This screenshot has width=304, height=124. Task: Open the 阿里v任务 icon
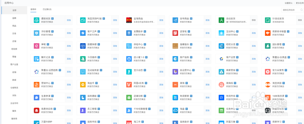point(129,85)
